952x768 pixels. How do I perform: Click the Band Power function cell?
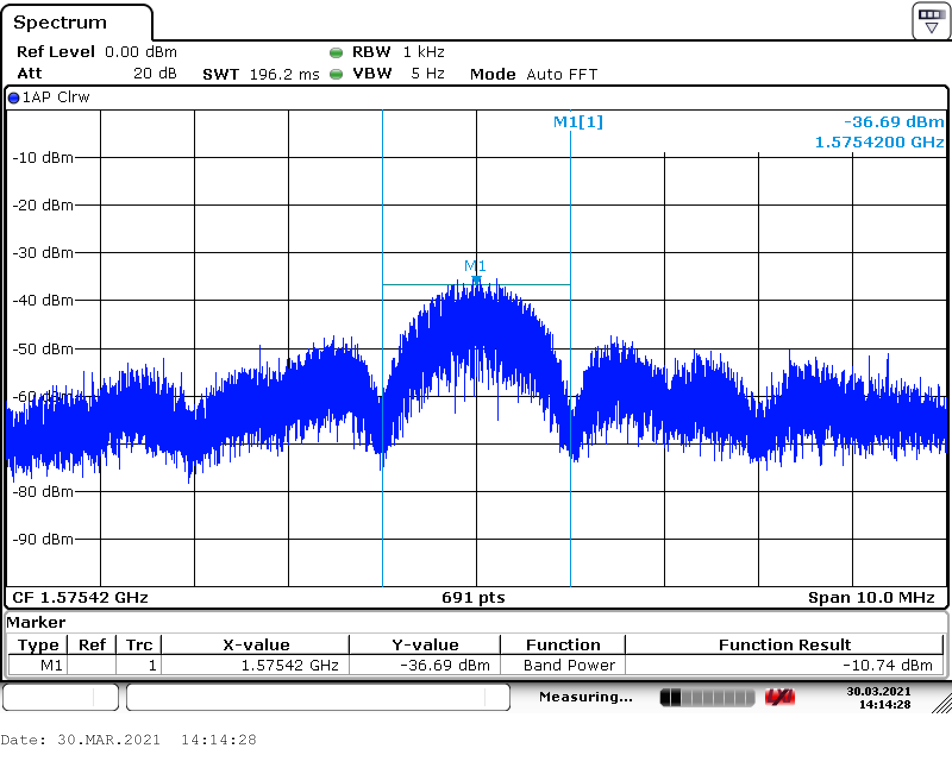coord(569,665)
